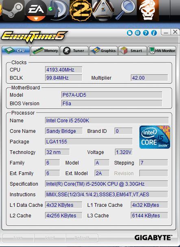Click the Specification label
This screenshot has width=180, height=247.
pyautogui.click(x=24, y=184)
